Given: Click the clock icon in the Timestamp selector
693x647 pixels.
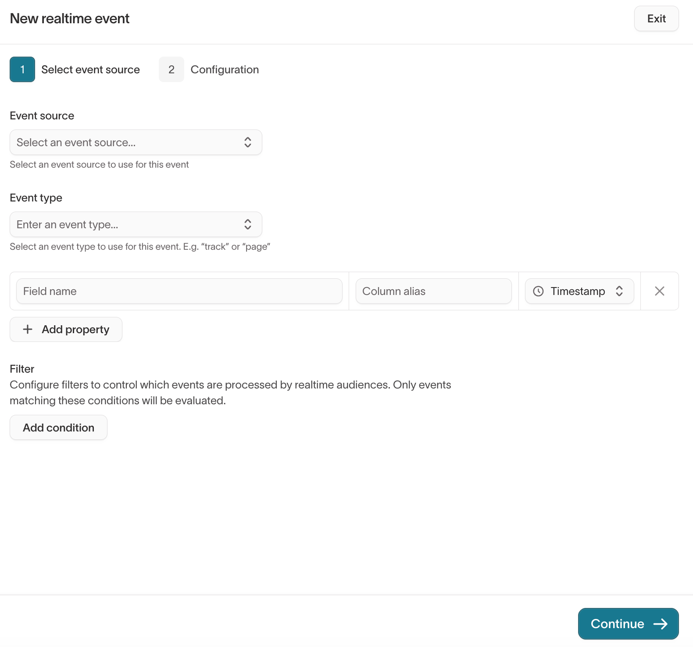Looking at the screenshot, I should tap(538, 291).
